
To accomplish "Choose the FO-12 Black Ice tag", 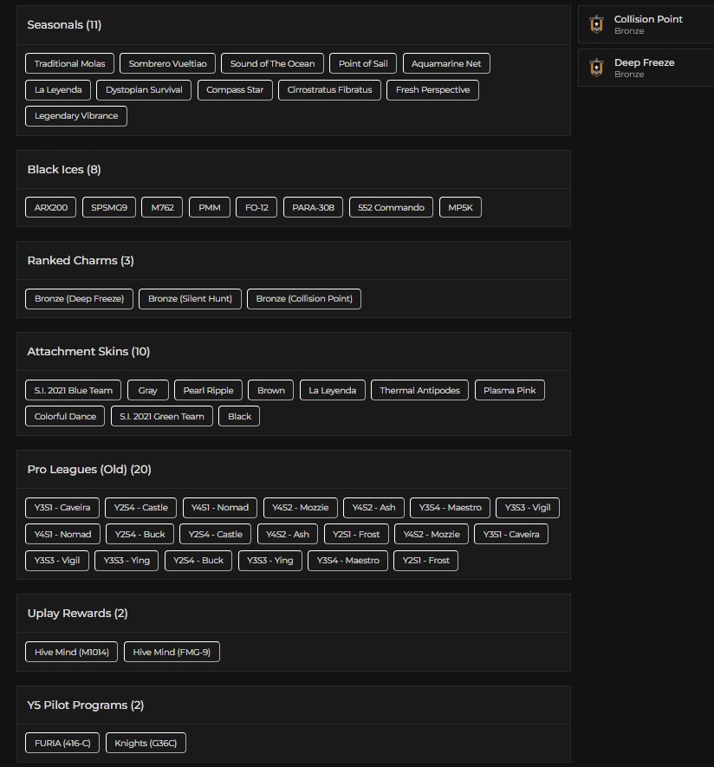I will point(256,207).
